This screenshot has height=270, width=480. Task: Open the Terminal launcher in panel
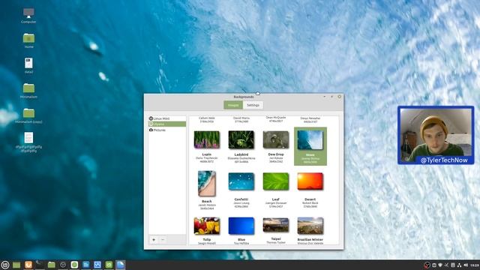click(40, 265)
